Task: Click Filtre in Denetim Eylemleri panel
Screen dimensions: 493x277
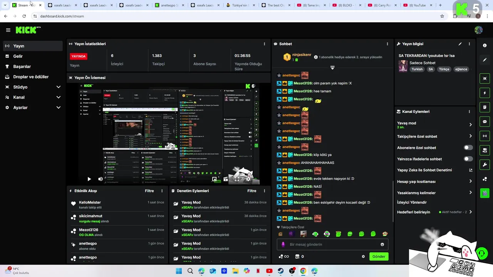Action: (x=252, y=191)
